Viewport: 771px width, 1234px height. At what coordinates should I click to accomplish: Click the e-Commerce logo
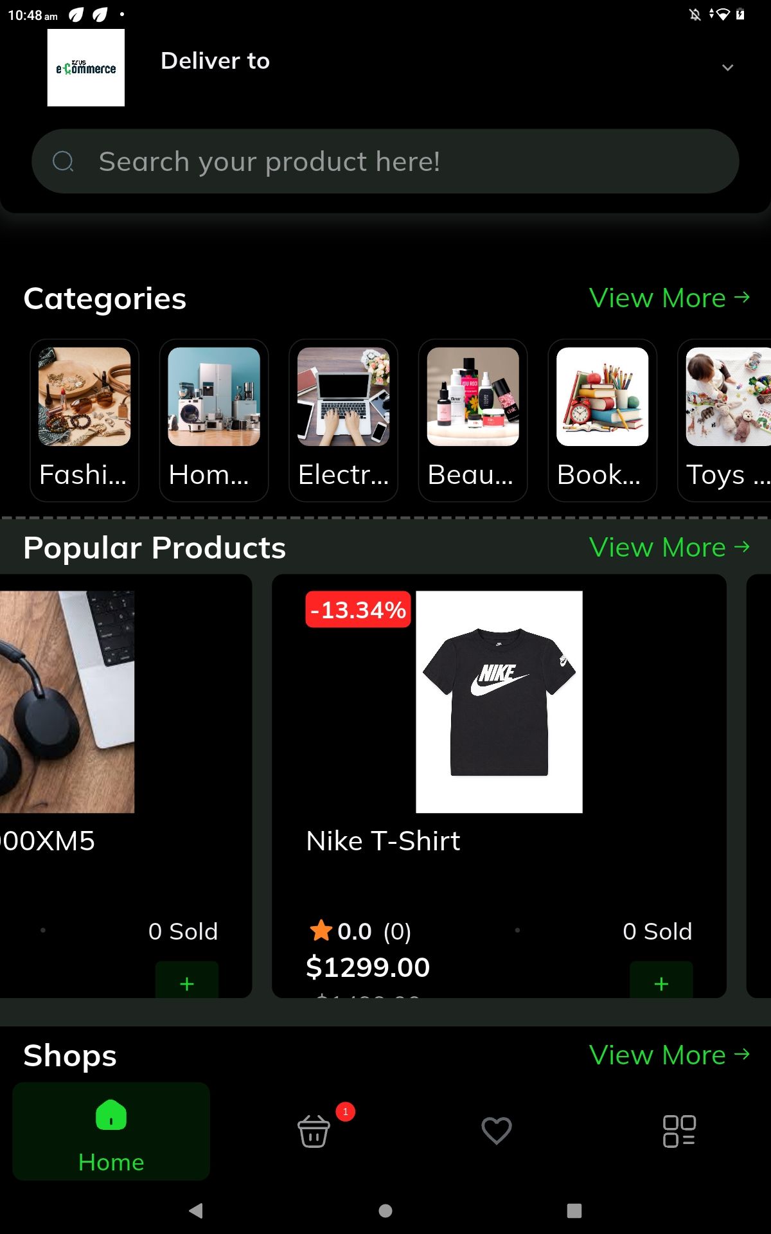[86, 67]
